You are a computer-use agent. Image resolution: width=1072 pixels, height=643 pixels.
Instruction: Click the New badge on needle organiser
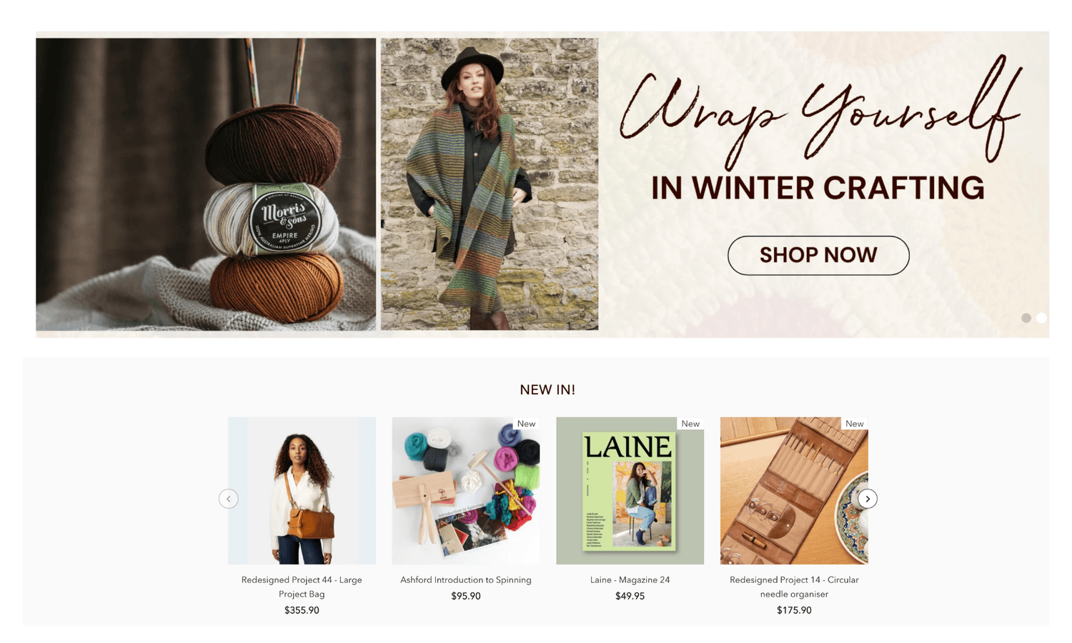point(855,424)
